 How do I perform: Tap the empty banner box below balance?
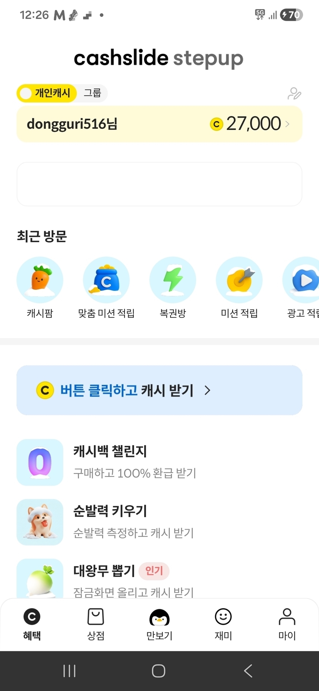[159, 184]
